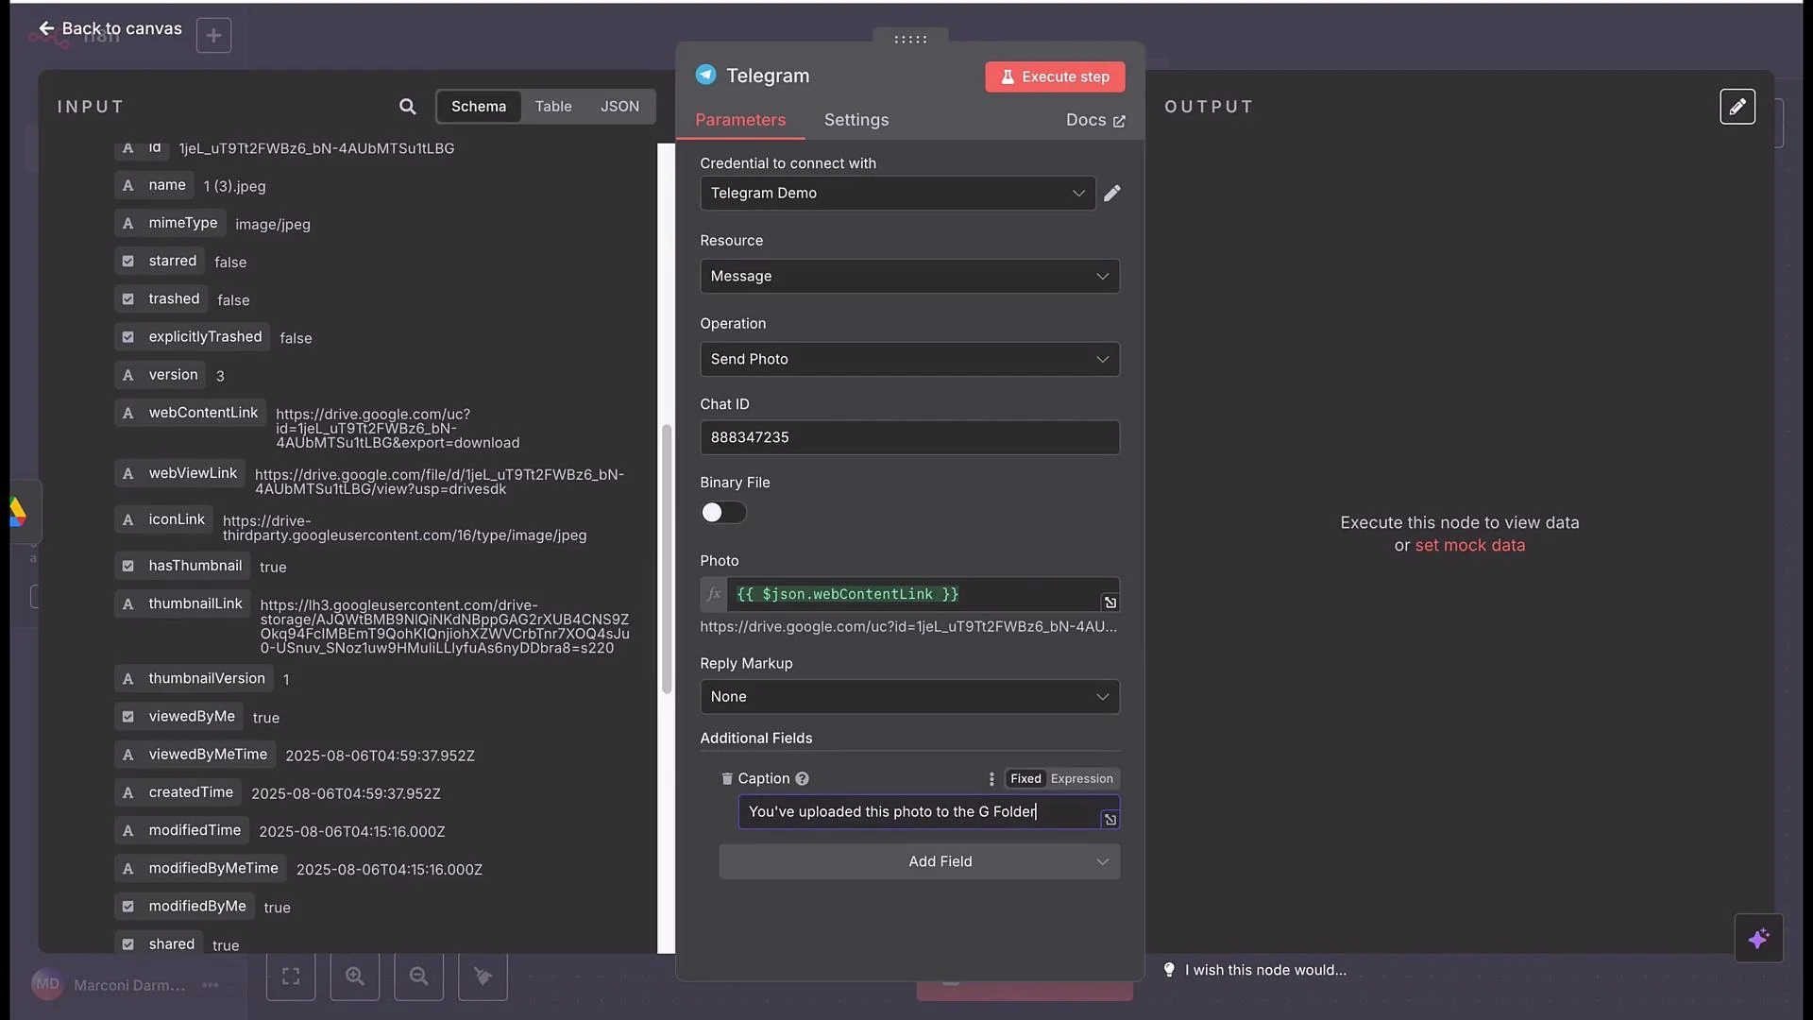Click the fit-to-view canvas icon
The width and height of the screenshot is (1813, 1020).
point(291,976)
